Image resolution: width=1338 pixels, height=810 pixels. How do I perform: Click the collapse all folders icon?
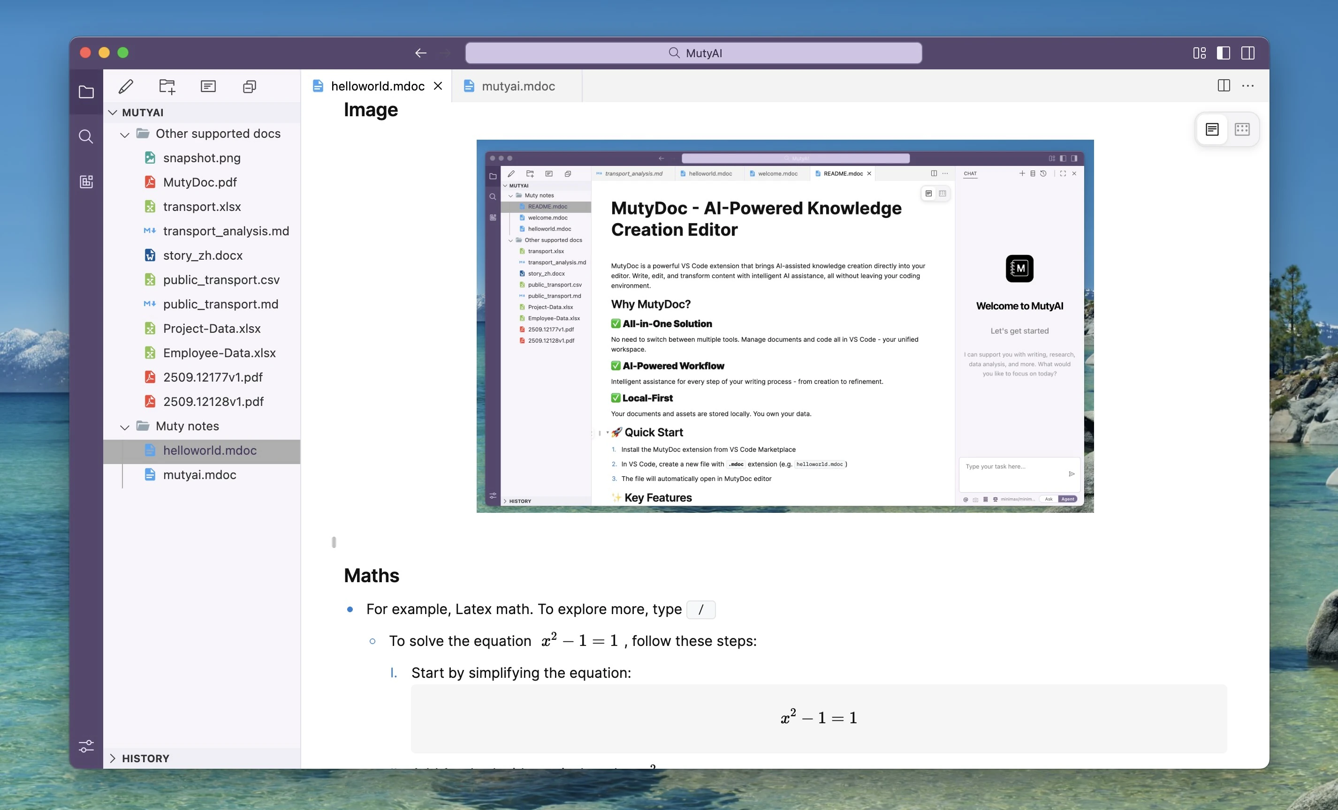point(249,86)
